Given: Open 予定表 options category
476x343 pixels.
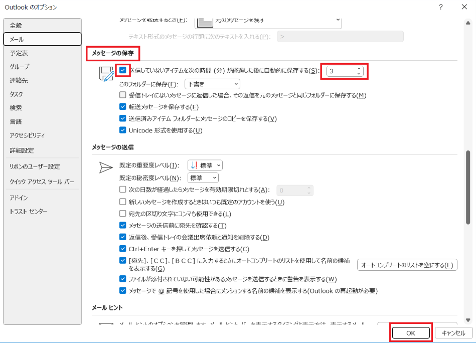Looking at the screenshot, I should [42, 53].
